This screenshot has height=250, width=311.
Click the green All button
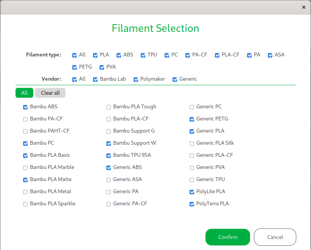[24, 93]
